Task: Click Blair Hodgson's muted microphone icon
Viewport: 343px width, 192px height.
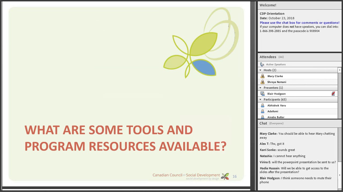Action: pyautogui.click(x=333, y=94)
